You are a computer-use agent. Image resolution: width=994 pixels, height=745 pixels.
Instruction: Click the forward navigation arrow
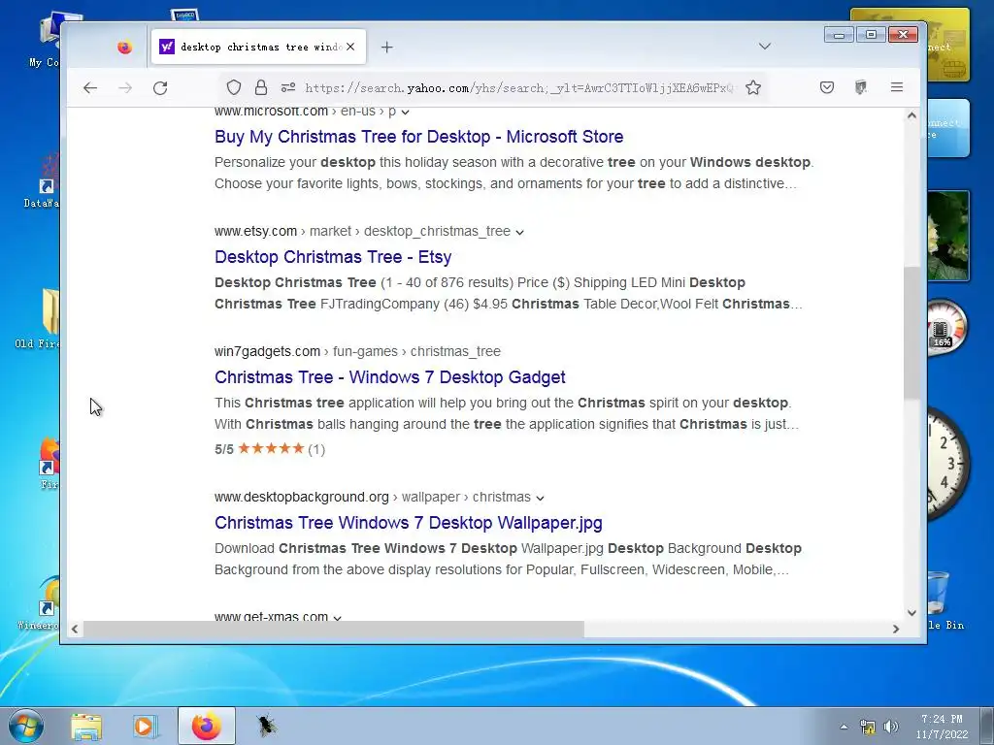point(125,88)
